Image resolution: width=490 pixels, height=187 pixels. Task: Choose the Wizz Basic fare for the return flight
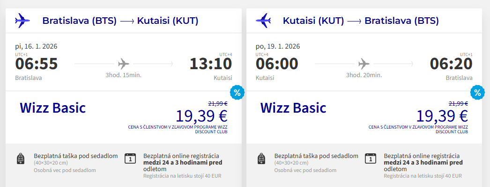click(x=293, y=108)
